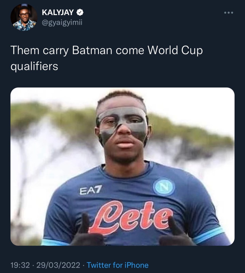
Task: Click the round Napoli N crest
Action: [x=164, y=186]
